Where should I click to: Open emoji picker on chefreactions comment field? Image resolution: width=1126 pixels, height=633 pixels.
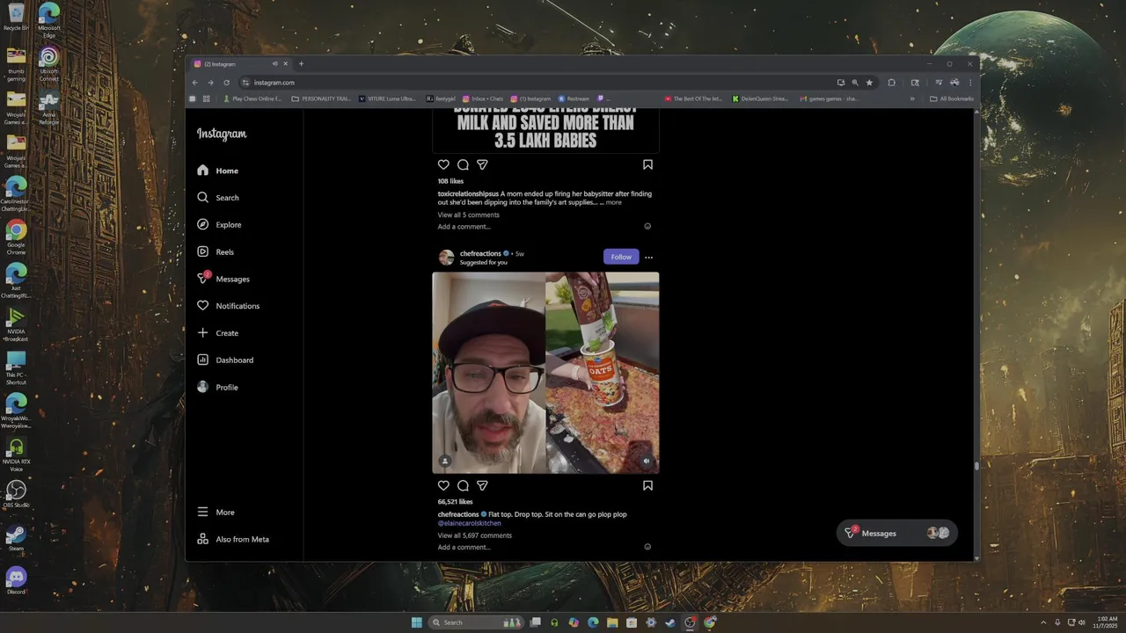pyautogui.click(x=647, y=547)
